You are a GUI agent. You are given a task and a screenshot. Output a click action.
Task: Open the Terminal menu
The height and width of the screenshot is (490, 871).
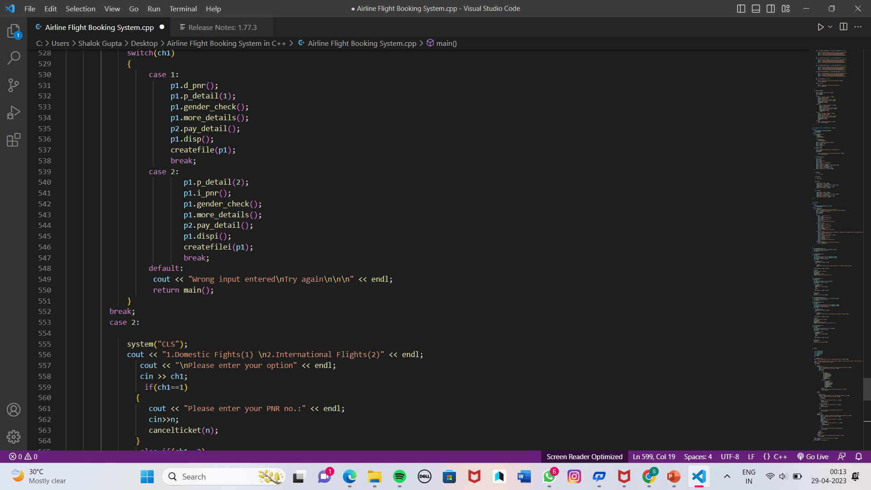pyautogui.click(x=183, y=9)
